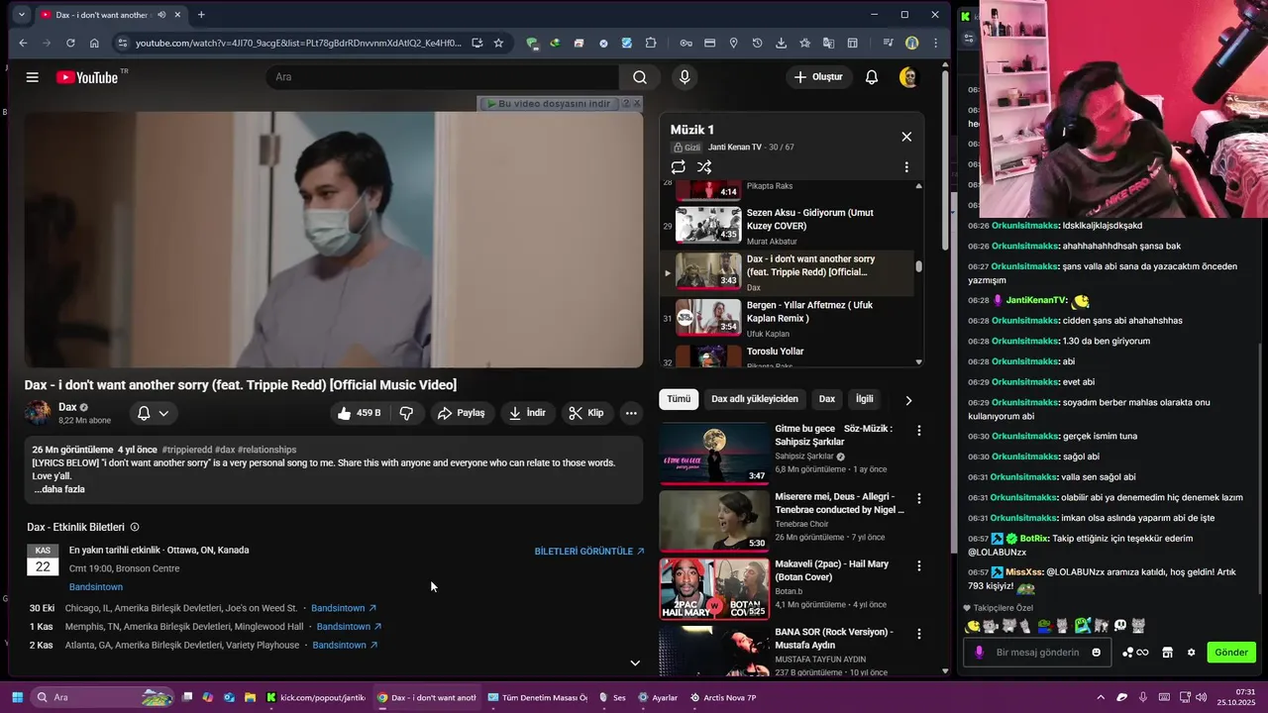Click the Paylaş share button
This screenshot has height=713, width=1268.
click(x=462, y=413)
